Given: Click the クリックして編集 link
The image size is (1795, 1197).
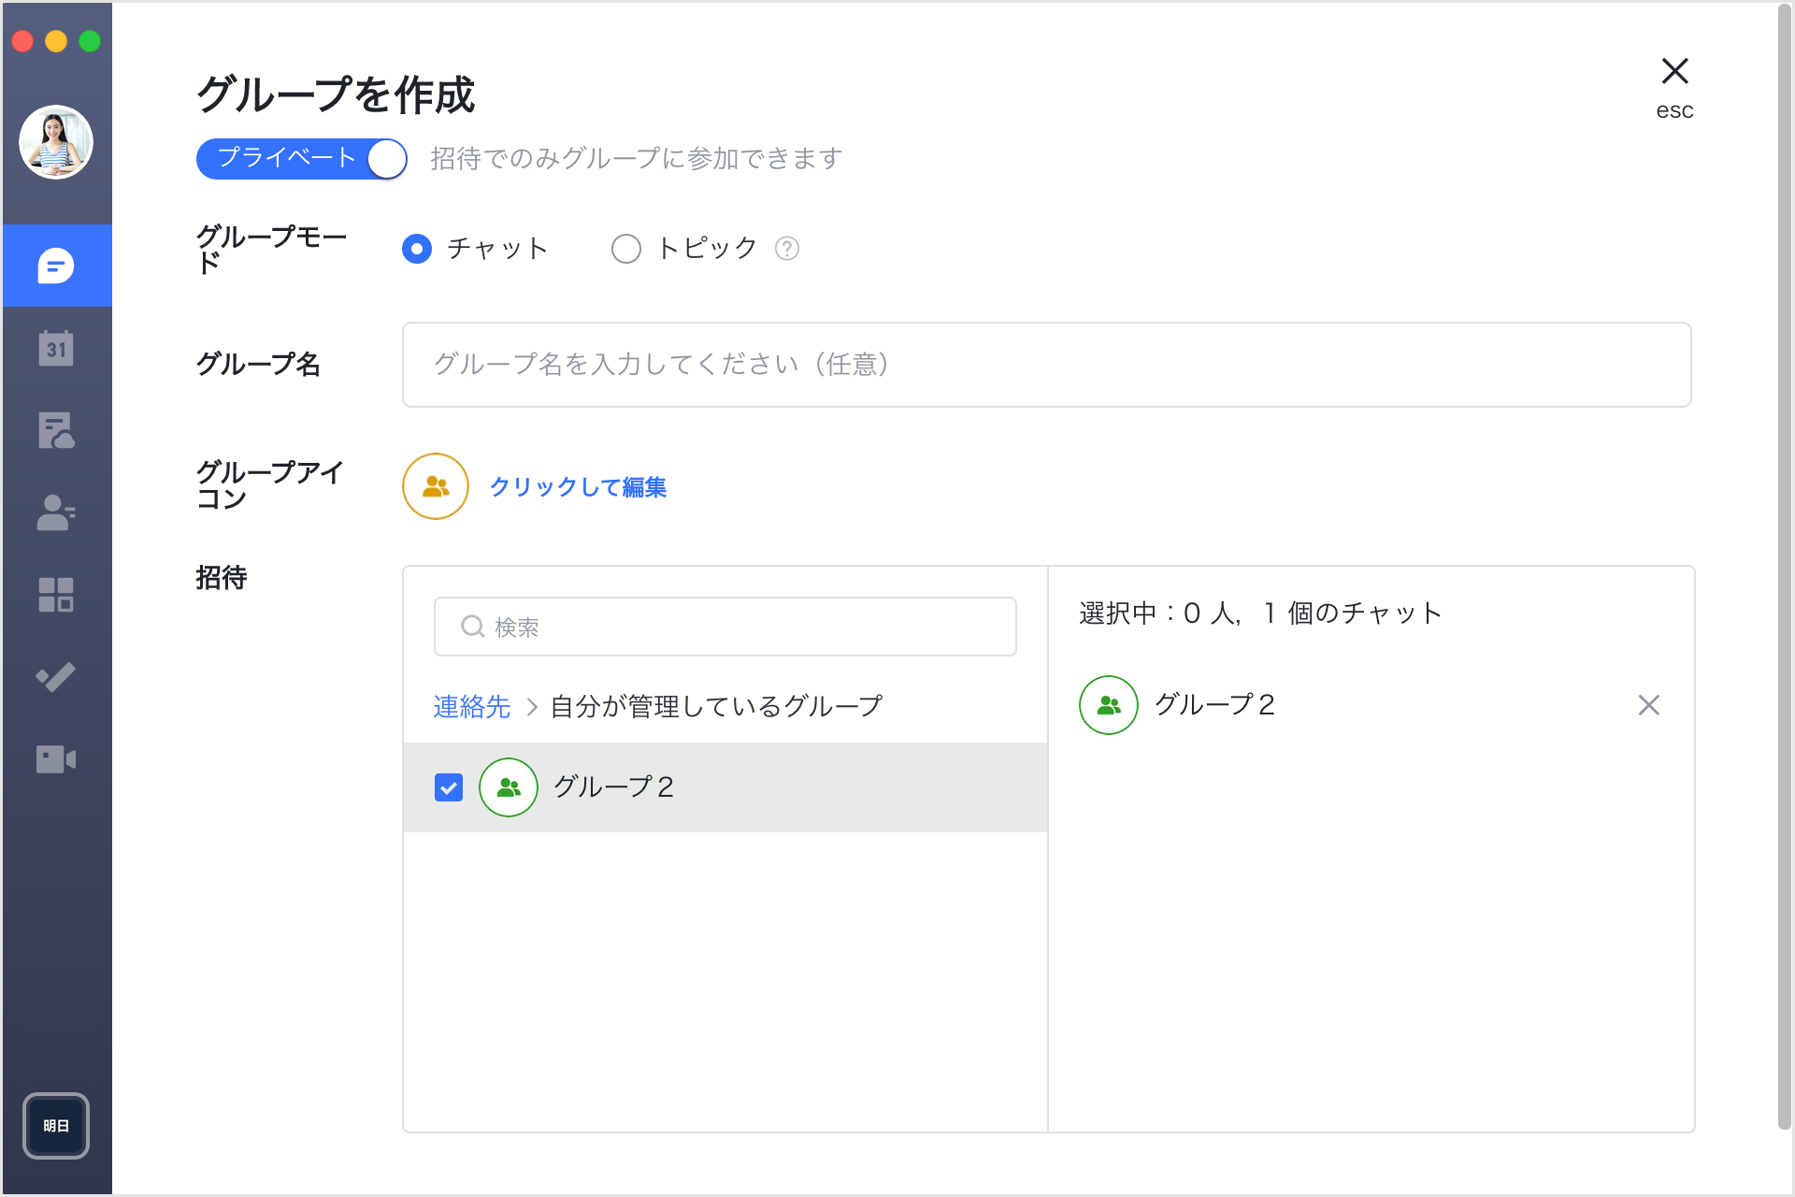Looking at the screenshot, I should point(579,486).
